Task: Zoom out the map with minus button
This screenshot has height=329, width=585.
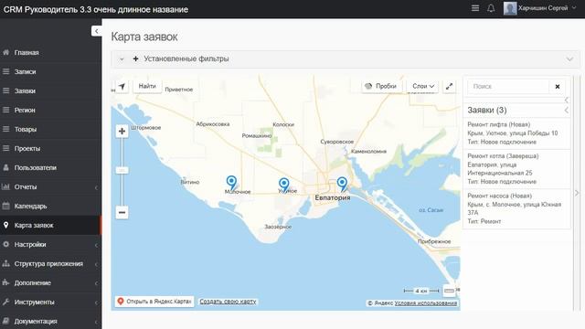Action: click(122, 213)
